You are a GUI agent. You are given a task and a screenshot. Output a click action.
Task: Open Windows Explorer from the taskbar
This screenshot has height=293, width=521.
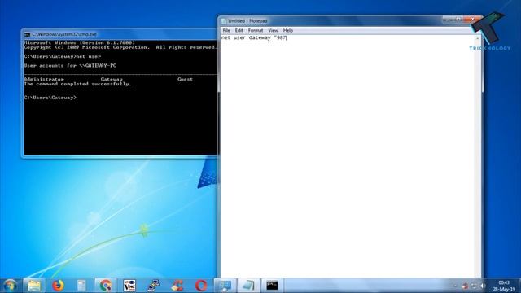[x=34, y=286]
